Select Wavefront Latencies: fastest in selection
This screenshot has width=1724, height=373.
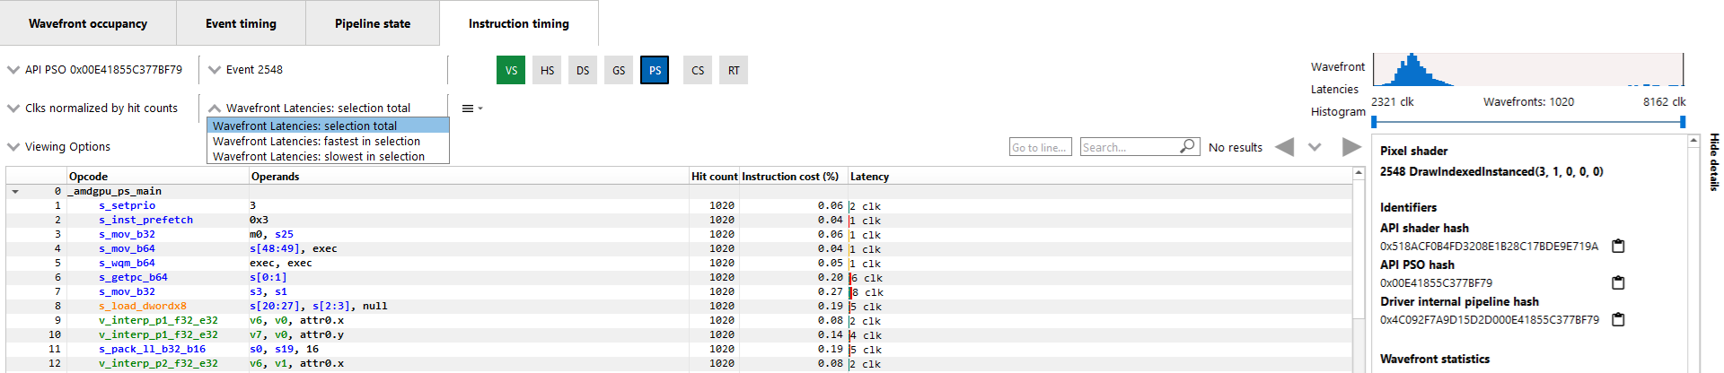click(316, 142)
